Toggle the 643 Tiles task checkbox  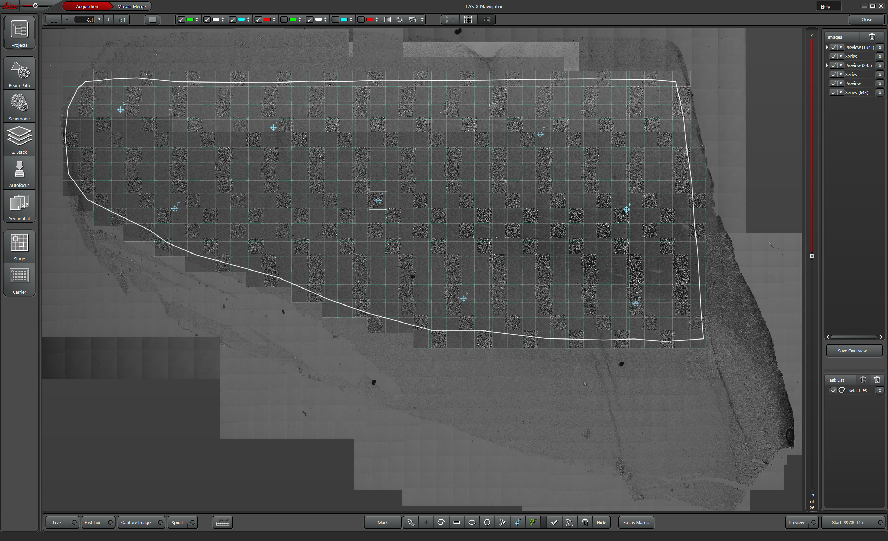click(x=833, y=390)
